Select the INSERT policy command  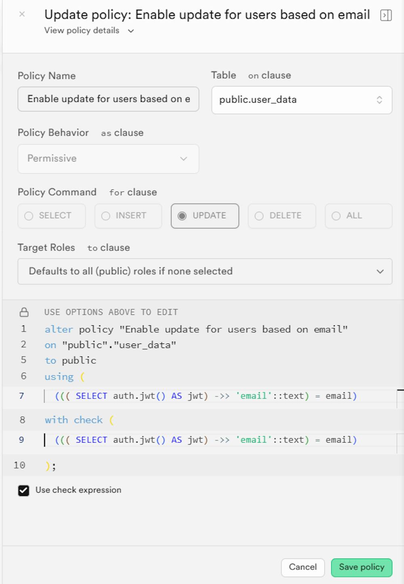pyautogui.click(x=128, y=216)
